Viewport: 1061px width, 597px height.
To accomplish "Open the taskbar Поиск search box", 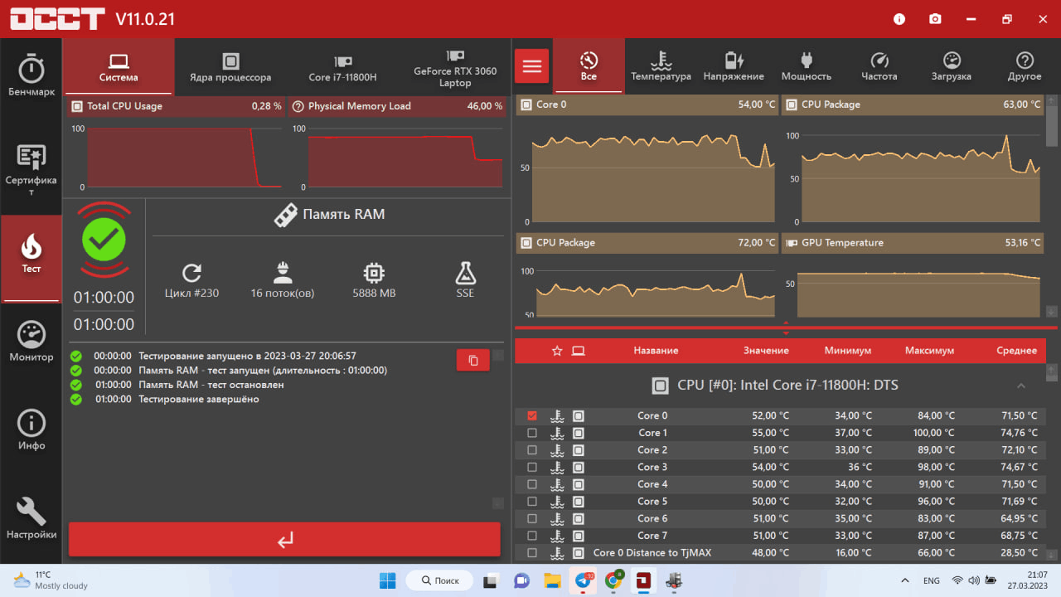I will click(x=441, y=580).
